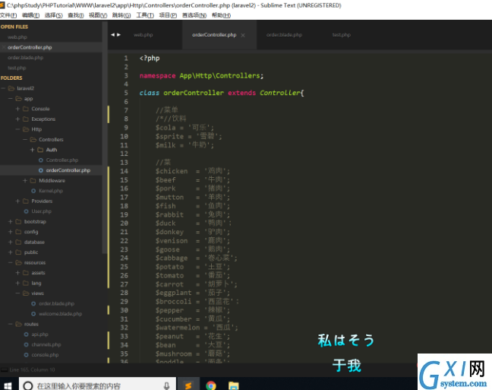Expand the lang folder
Viewport: 492px width, 390px height.
pyautogui.click(x=17, y=283)
